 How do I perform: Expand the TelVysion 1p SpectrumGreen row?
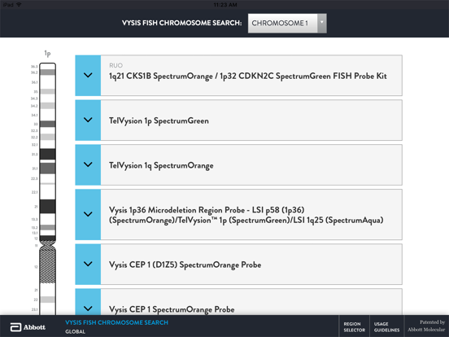88,120
